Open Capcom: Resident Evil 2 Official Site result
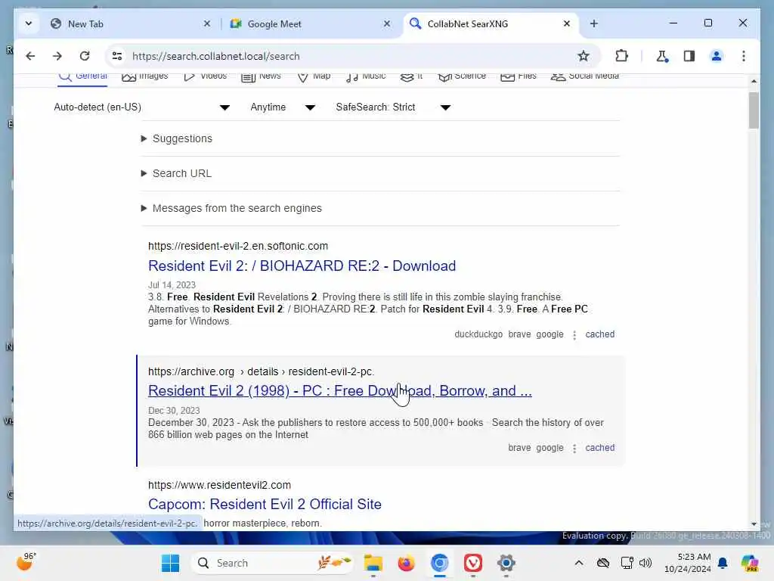This screenshot has height=581, width=774. click(x=265, y=505)
